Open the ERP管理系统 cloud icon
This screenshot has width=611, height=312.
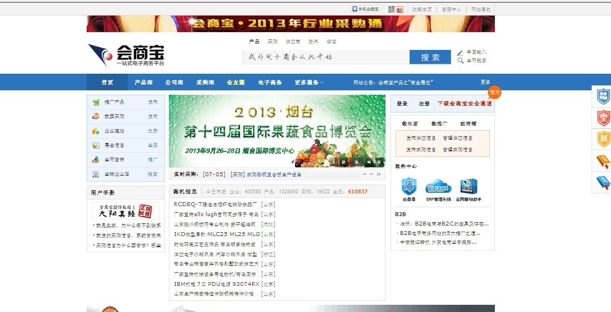(x=438, y=187)
